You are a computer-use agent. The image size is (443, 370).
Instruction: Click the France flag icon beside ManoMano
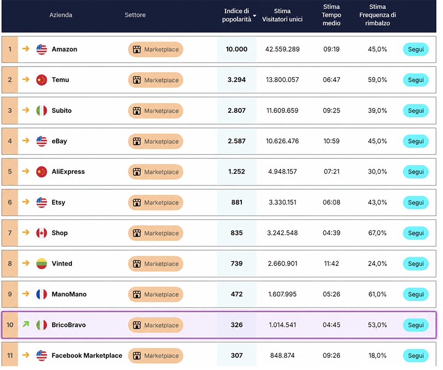pyautogui.click(x=42, y=294)
